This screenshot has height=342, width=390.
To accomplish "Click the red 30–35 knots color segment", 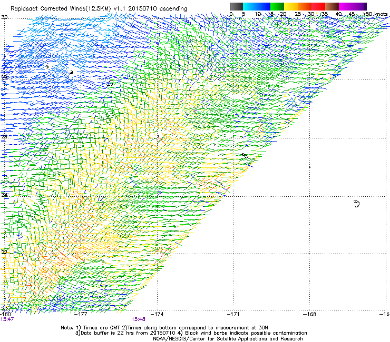I will coord(318,6).
